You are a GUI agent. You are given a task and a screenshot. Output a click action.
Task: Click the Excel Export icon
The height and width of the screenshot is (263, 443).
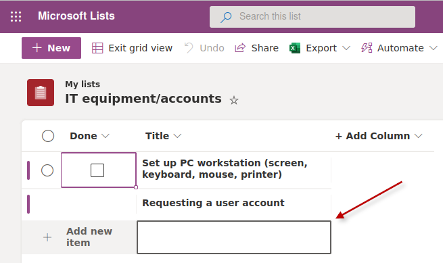click(295, 48)
